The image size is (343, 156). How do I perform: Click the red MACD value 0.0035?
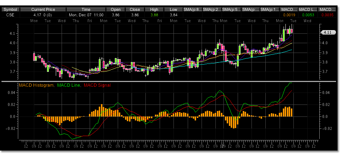(327, 15)
